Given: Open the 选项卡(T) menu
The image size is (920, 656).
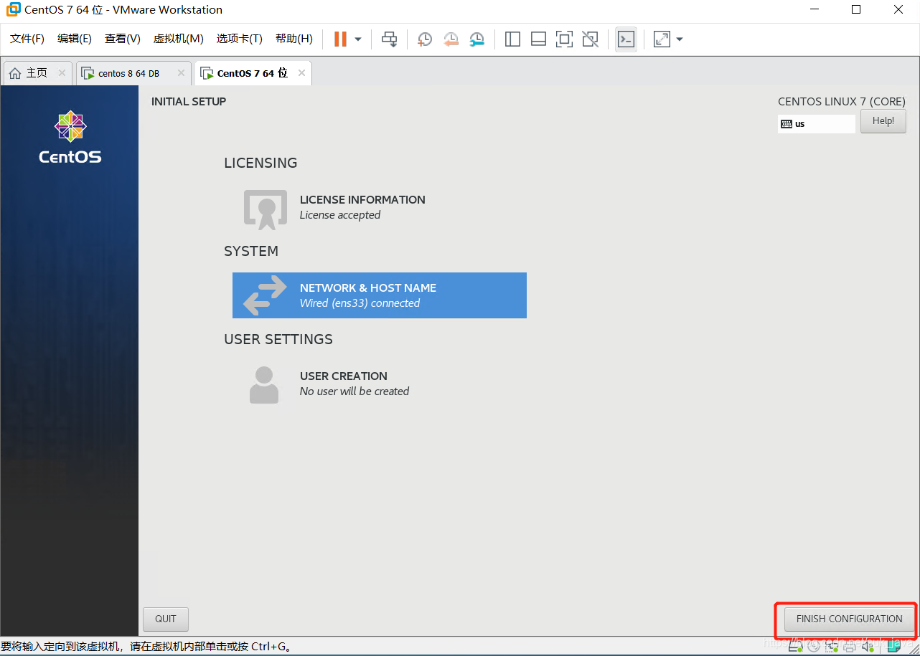Looking at the screenshot, I should [240, 39].
